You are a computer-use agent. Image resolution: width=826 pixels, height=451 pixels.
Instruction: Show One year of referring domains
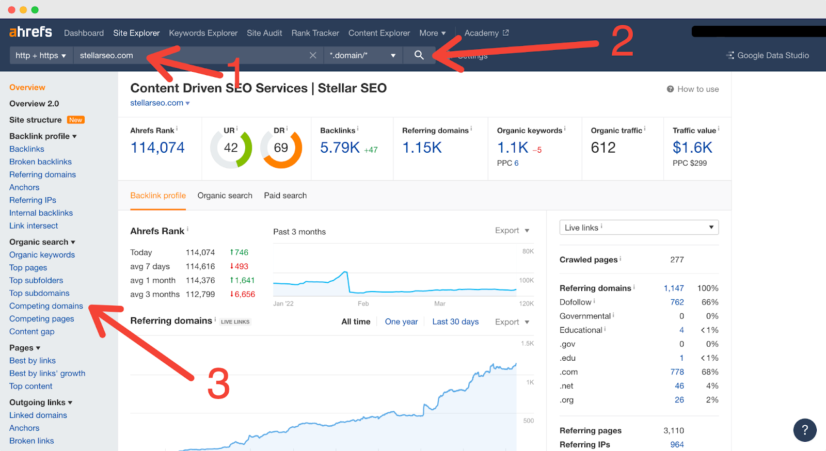tap(401, 322)
